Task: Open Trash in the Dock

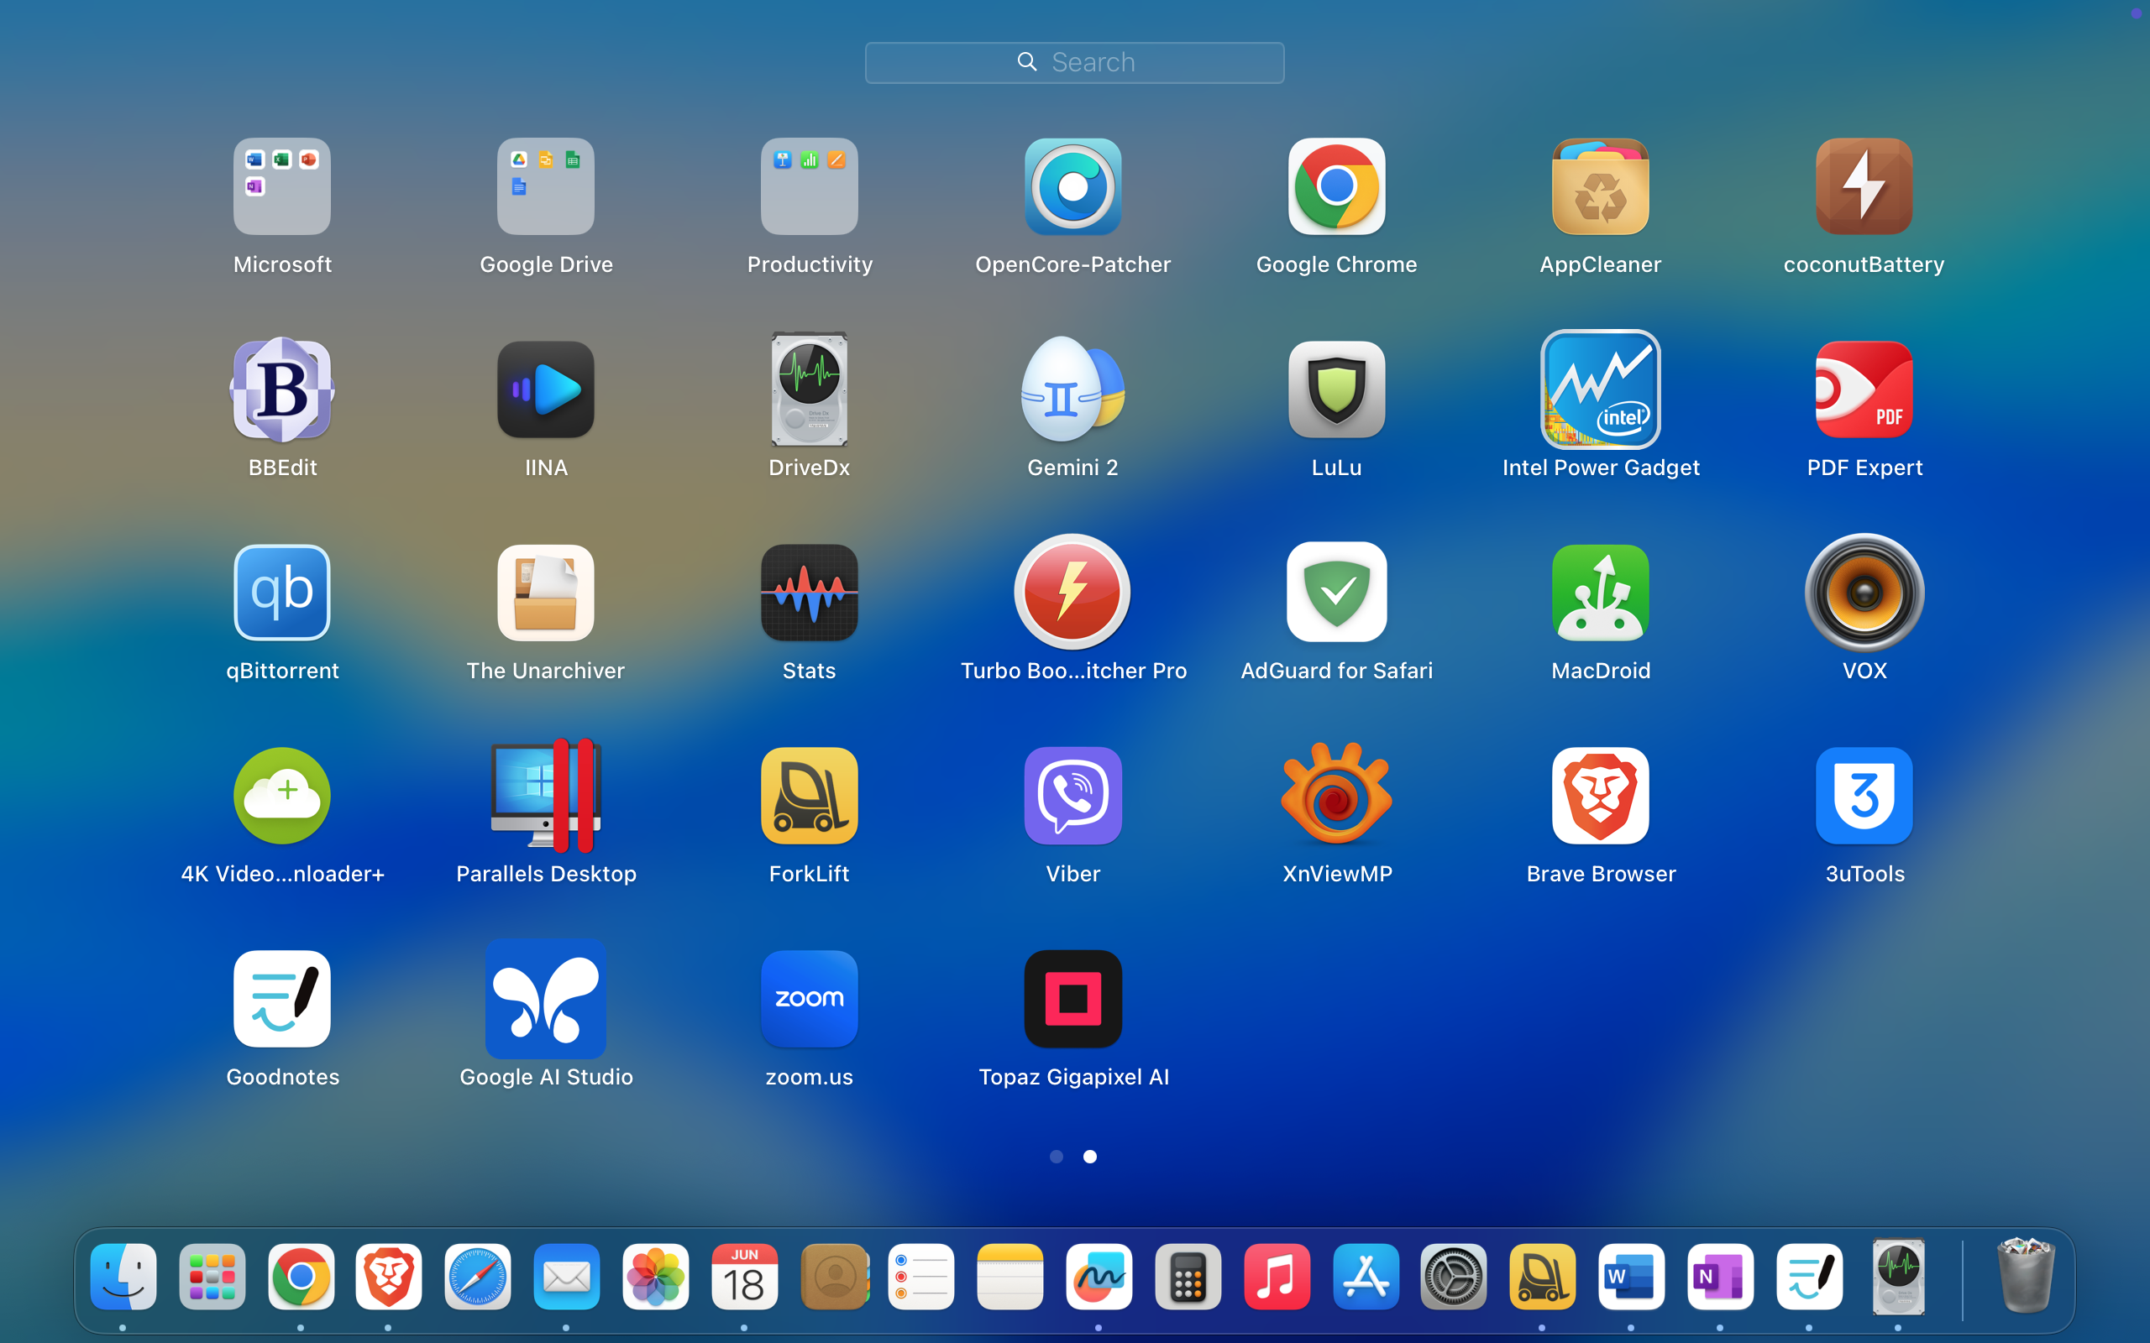Action: (x=2025, y=1278)
